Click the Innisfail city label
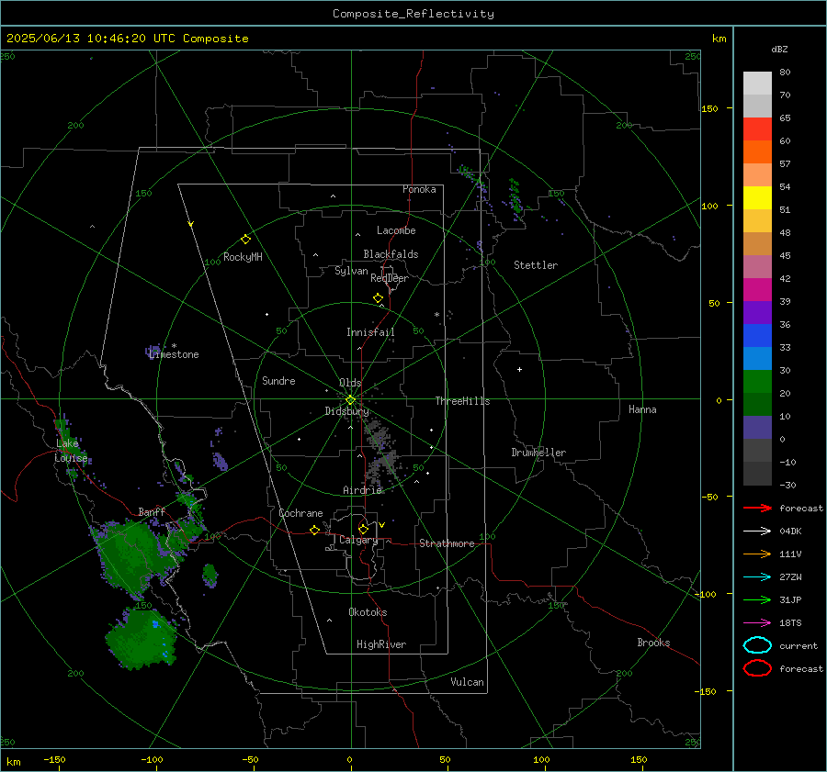Image resolution: width=827 pixels, height=772 pixels. [370, 332]
